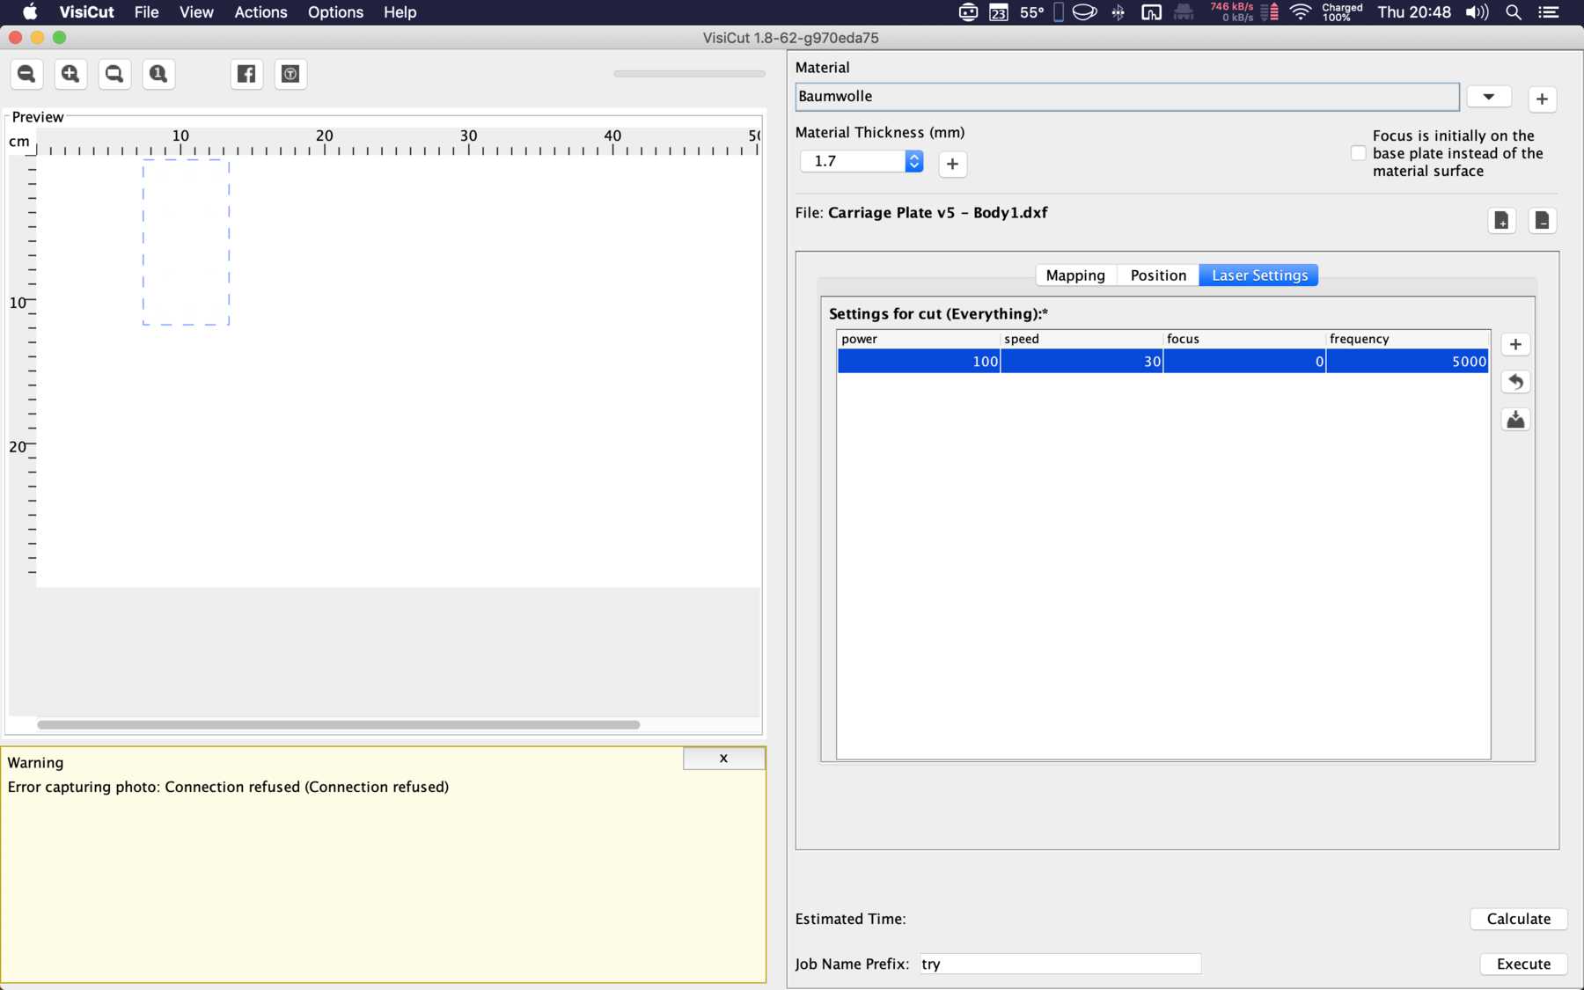Click the Facebook share toolbar icon
The image size is (1584, 990).
click(x=246, y=74)
